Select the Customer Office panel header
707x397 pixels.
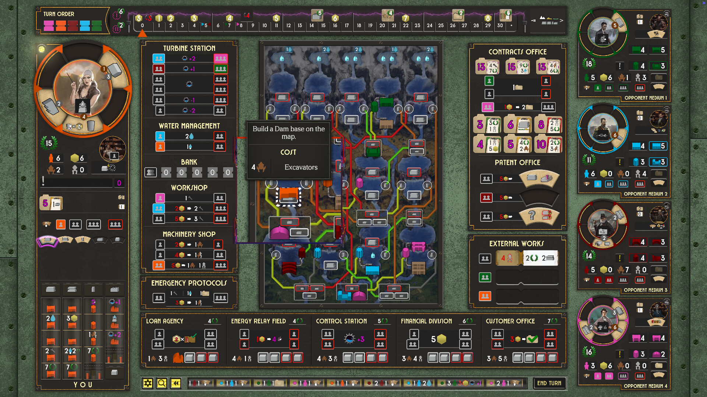[x=511, y=321]
